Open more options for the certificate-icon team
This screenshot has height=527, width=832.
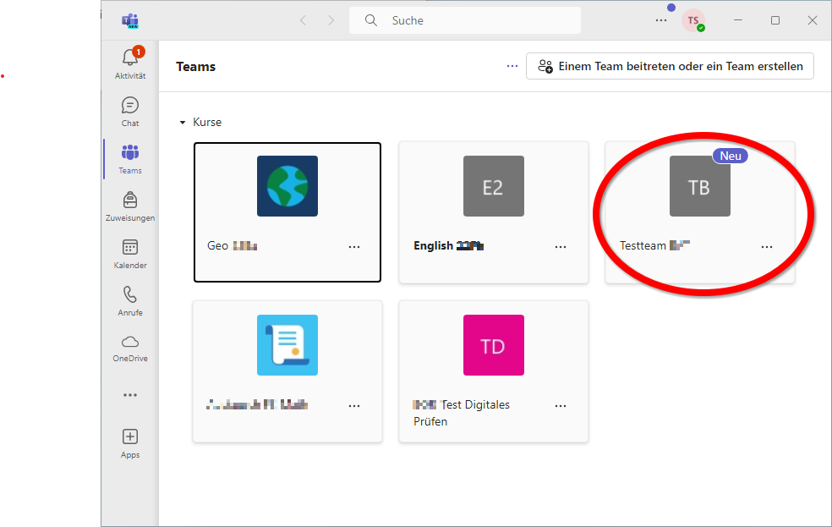tap(354, 405)
